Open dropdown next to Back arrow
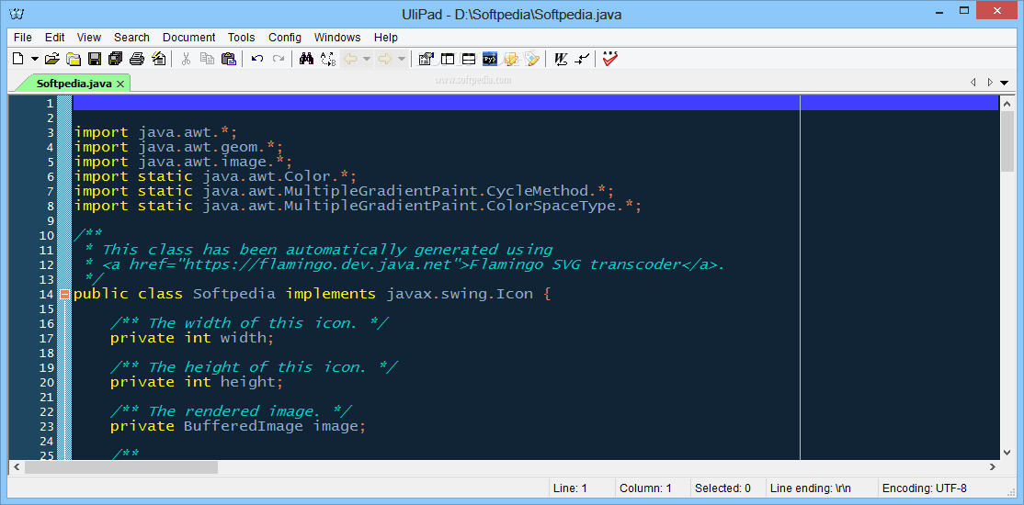The width and height of the screenshot is (1024, 505). tap(367, 59)
